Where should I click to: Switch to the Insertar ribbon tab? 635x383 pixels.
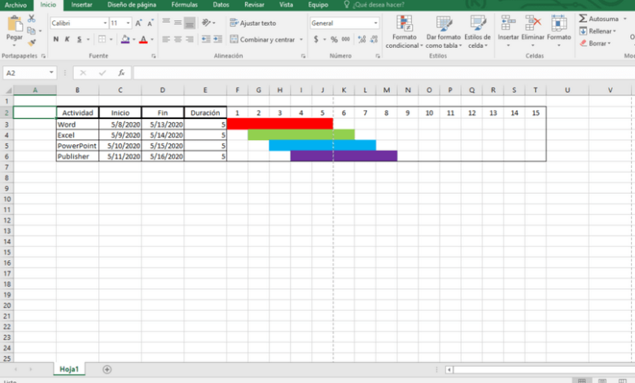point(81,5)
